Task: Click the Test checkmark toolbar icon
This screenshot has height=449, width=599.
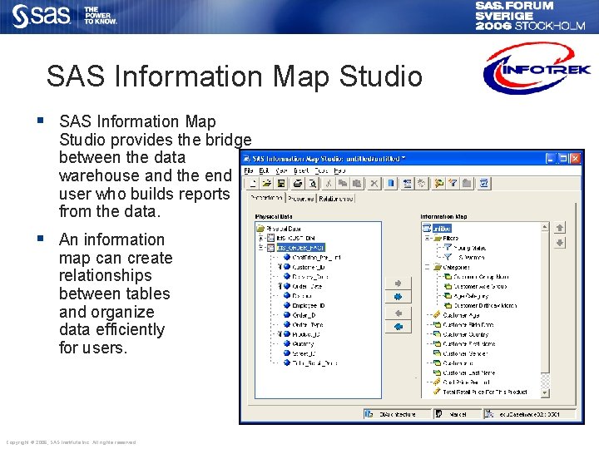Action: click(483, 184)
